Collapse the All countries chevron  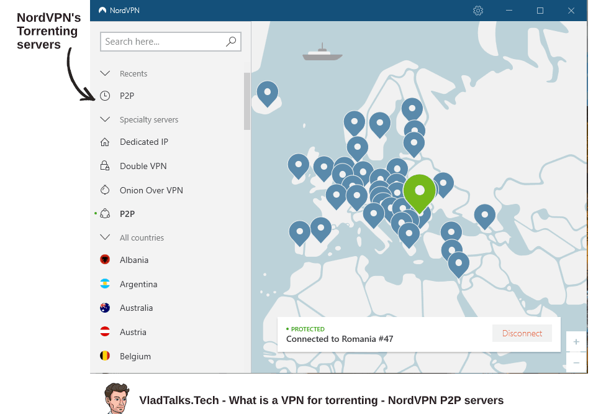[x=105, y=237]
